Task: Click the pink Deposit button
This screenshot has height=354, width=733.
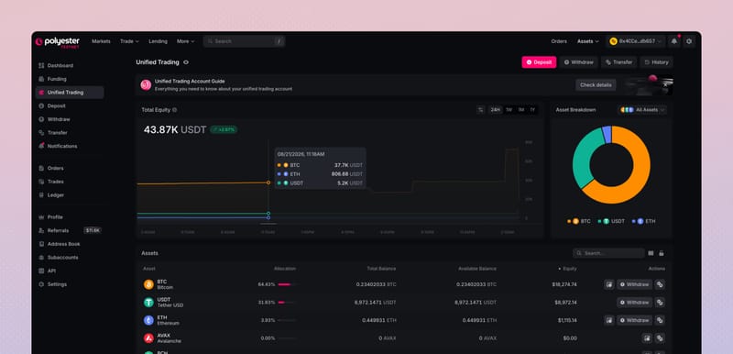Action: (x=539, y=62)
